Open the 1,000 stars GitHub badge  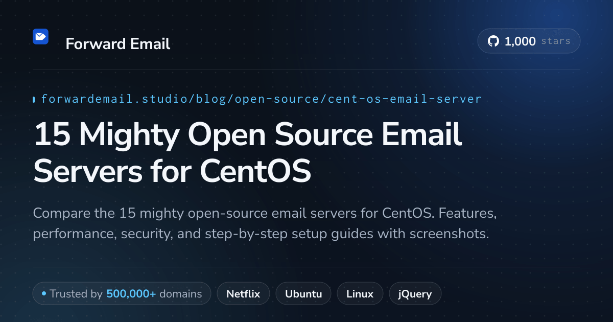(x=529, y=41)
